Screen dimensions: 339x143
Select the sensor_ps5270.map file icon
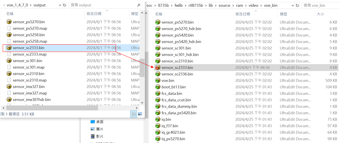[9, 28]
